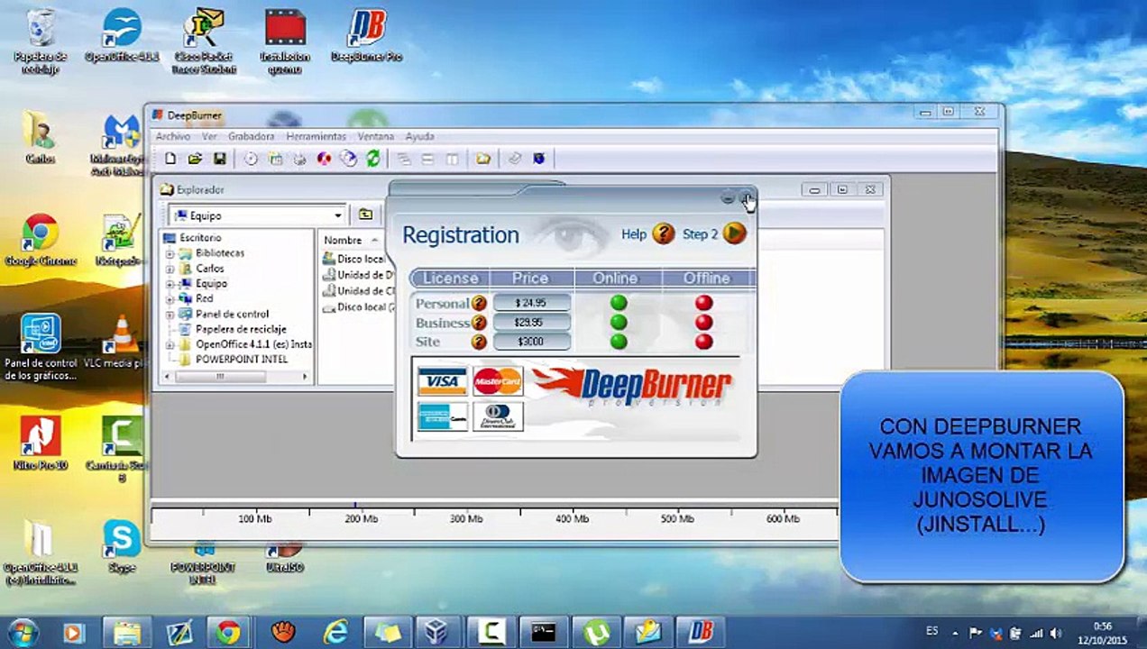Select POWERPOINT INTEL folder in tree
Viewport: 1147px width, 649px height.
242,359
